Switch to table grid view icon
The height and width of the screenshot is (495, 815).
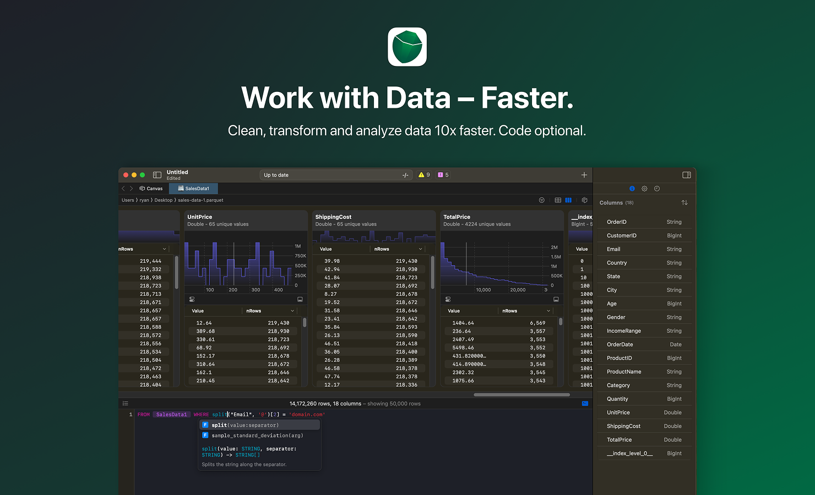point(558,200)
